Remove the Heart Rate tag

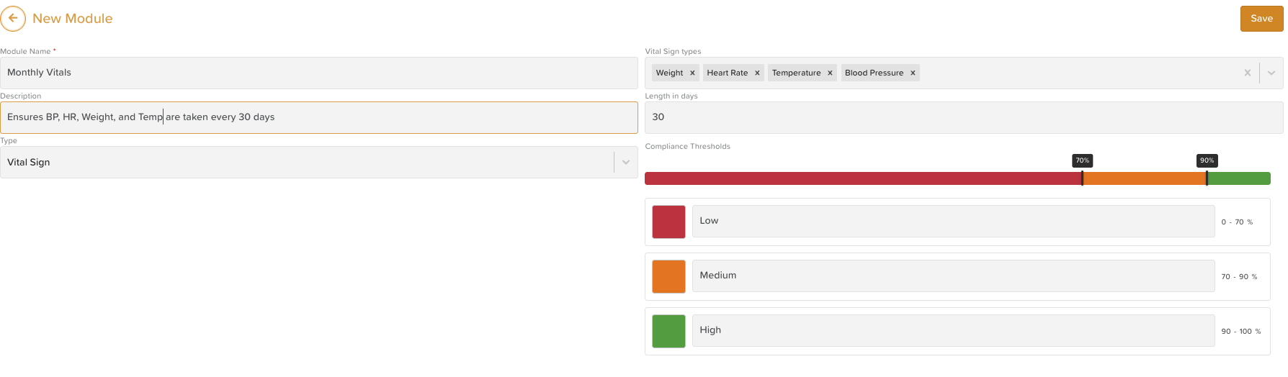click(x=757, y=73)
